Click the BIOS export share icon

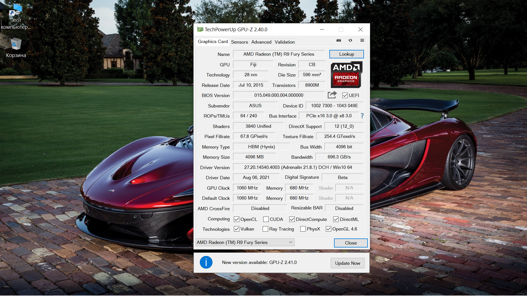click(332, 95)
